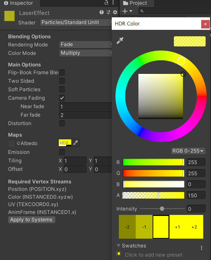Click the Albedo texture picker circle
The height and width of the screenshot is (260, 211).
[18, 143]
